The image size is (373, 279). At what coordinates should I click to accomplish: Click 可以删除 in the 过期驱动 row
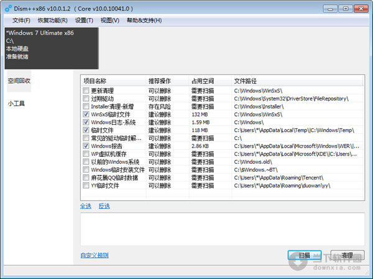click(x=160, y=99)
